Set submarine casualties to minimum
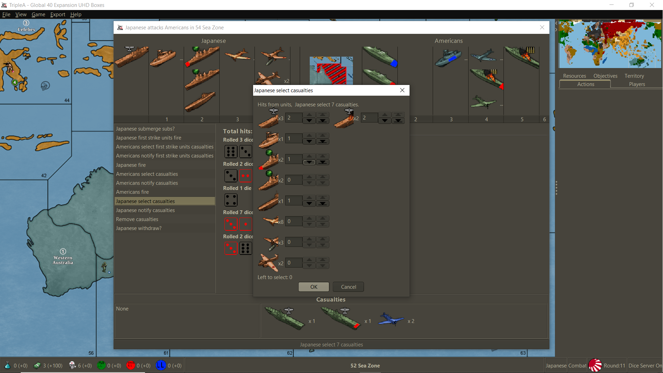Screen dimensions: 663x373 pos(323,204)
